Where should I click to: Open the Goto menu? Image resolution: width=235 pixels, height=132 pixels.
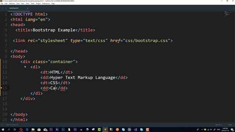[x=28, y=3]
